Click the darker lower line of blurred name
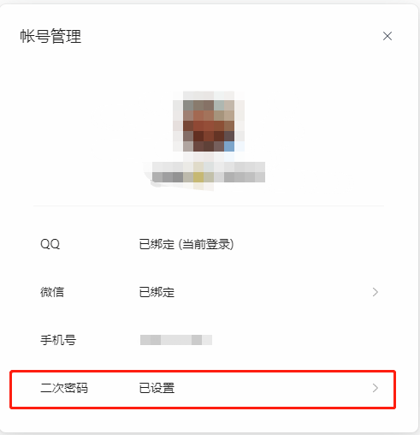The width and height of the screenshot is (420, 435). pyautogui.click(x=209, y=177)
